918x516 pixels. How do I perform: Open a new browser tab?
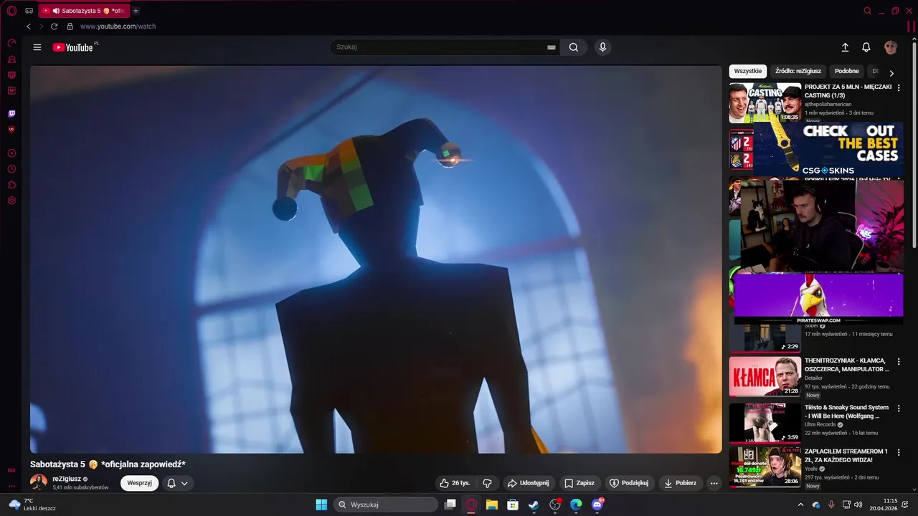(136, 11)
